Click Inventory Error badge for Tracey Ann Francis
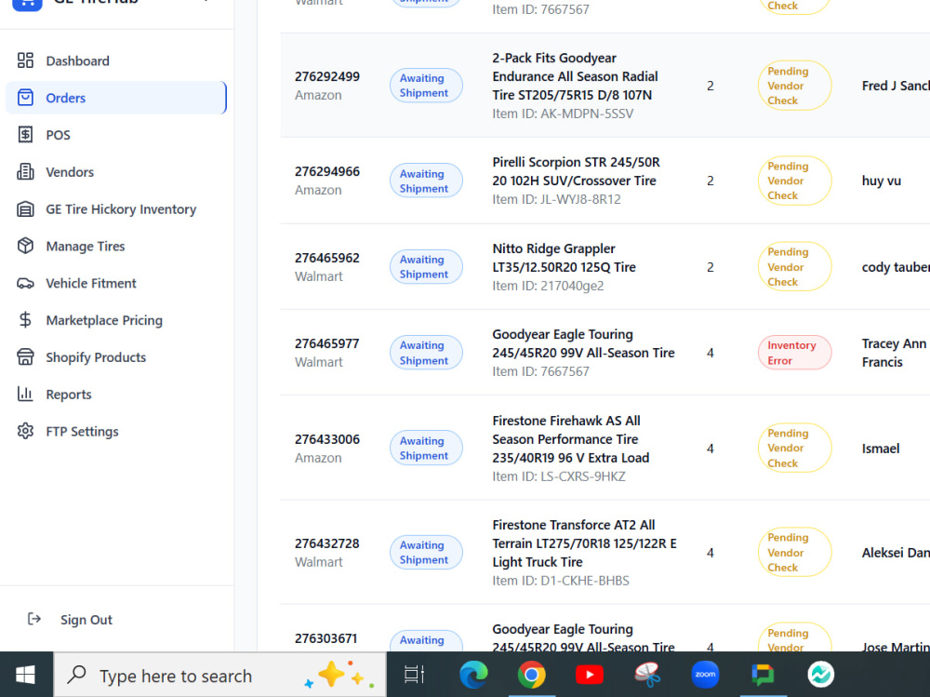 click(794, 353)
